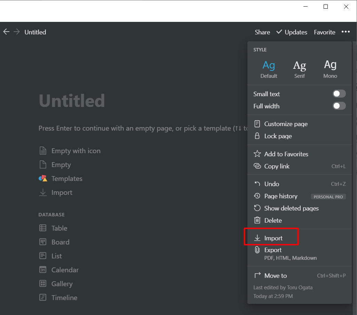This screenshot has height=315, width=357.
Task: Toggle the Full width switch
Action: coord(339,106)
